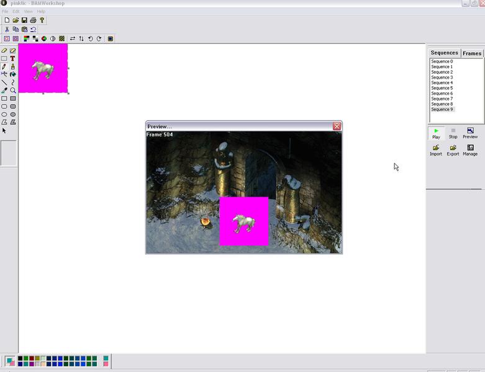Pick the purple palette swatch
The image size is (485, 372).
[32, 364]
